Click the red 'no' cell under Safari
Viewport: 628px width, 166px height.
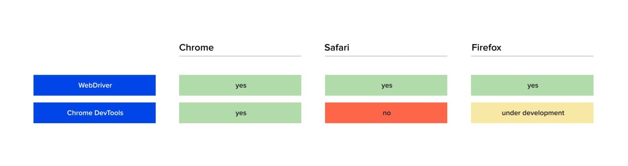click(x=386, y=113)
